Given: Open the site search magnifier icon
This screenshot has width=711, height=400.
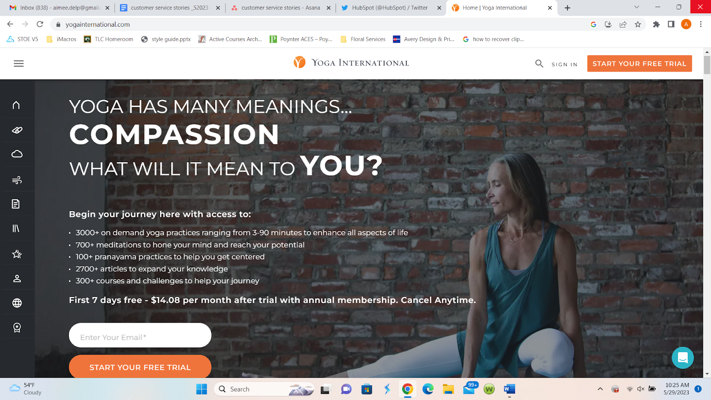Looking at the screenshot, I should tap(539, 64).
